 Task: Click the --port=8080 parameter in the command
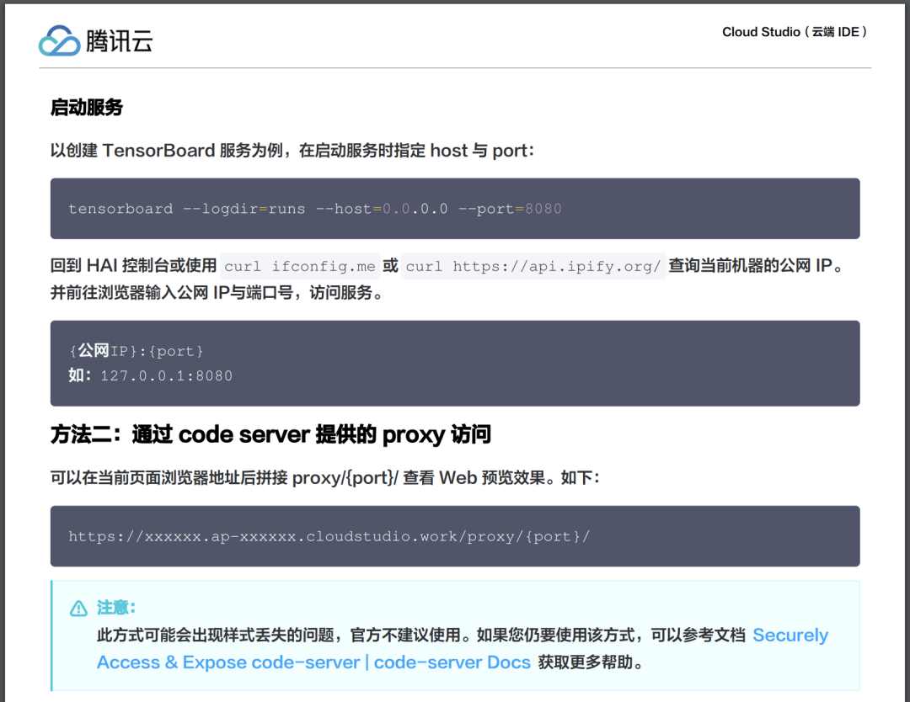522,209
